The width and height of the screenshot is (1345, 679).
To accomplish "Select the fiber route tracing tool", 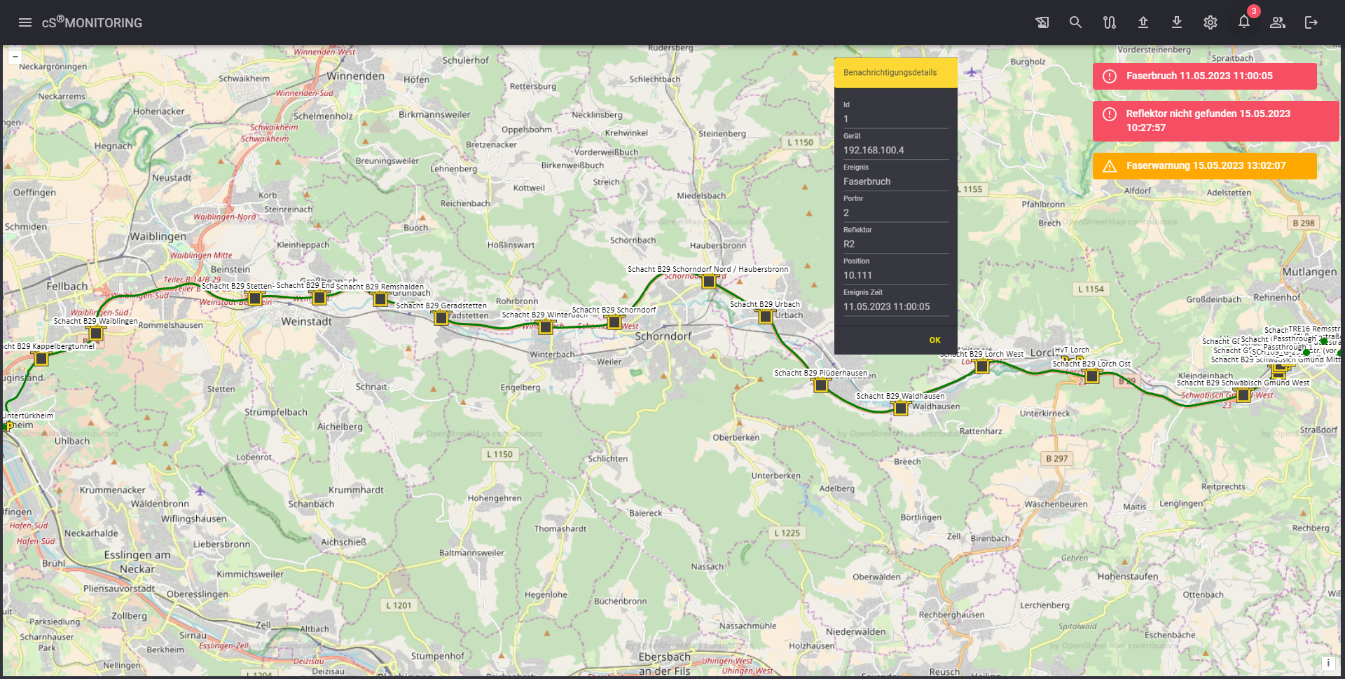I will pyautogui.click(x=1109, y=22).
